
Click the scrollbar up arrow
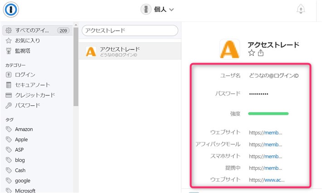point(76,25)
